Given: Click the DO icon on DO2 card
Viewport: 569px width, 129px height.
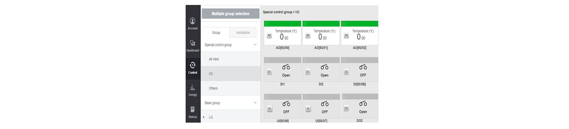Looking at the screenshot, I should pyautogui.click(x=346, y=108).
